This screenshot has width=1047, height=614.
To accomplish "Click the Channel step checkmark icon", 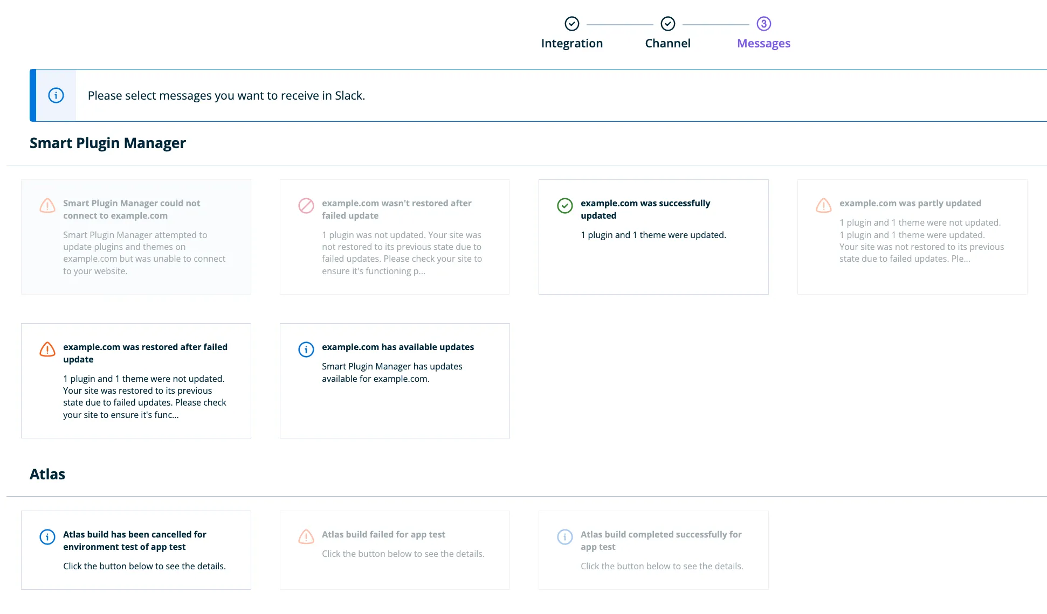I will [x=667, y=24].
